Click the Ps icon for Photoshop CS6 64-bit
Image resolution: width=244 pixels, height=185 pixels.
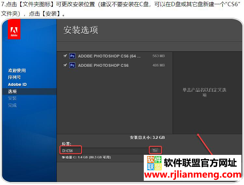coord(72,56)
